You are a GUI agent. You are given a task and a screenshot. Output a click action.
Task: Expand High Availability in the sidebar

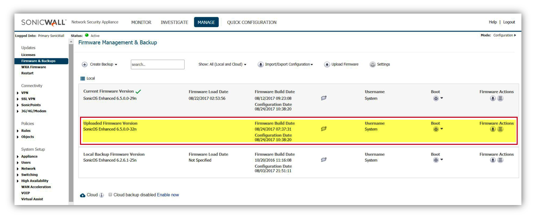tap(18, 181)
